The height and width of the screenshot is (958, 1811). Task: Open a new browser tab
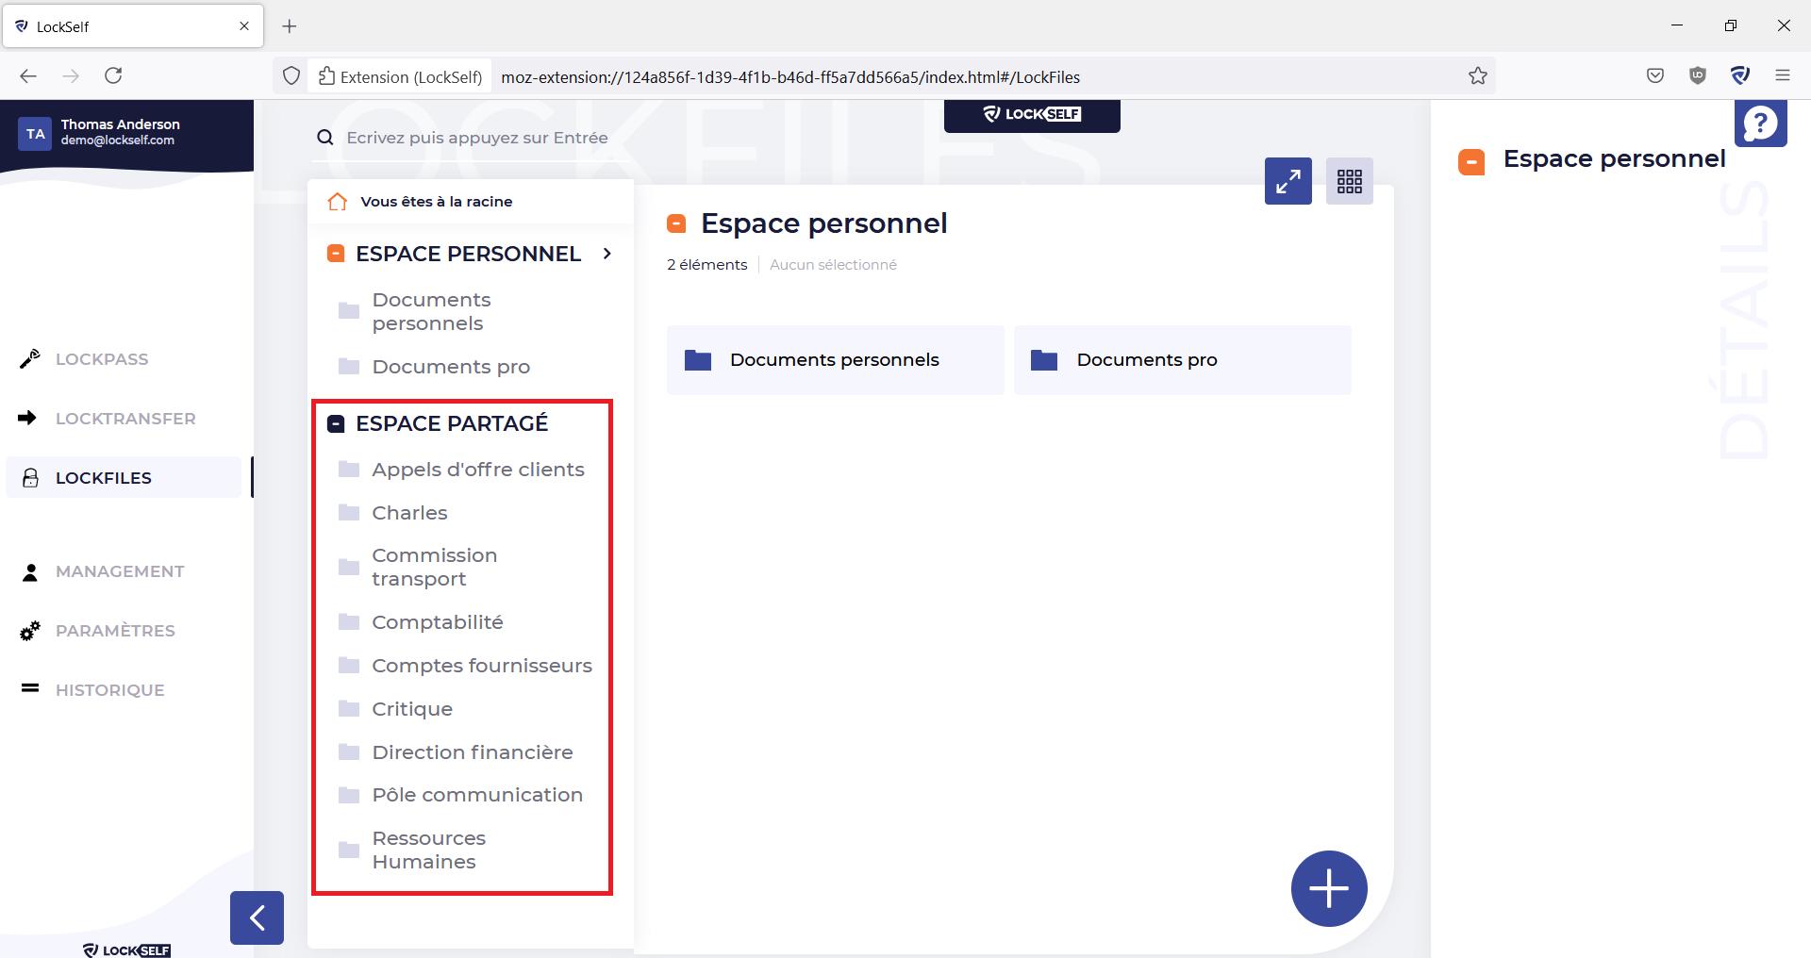click(290, 26)
